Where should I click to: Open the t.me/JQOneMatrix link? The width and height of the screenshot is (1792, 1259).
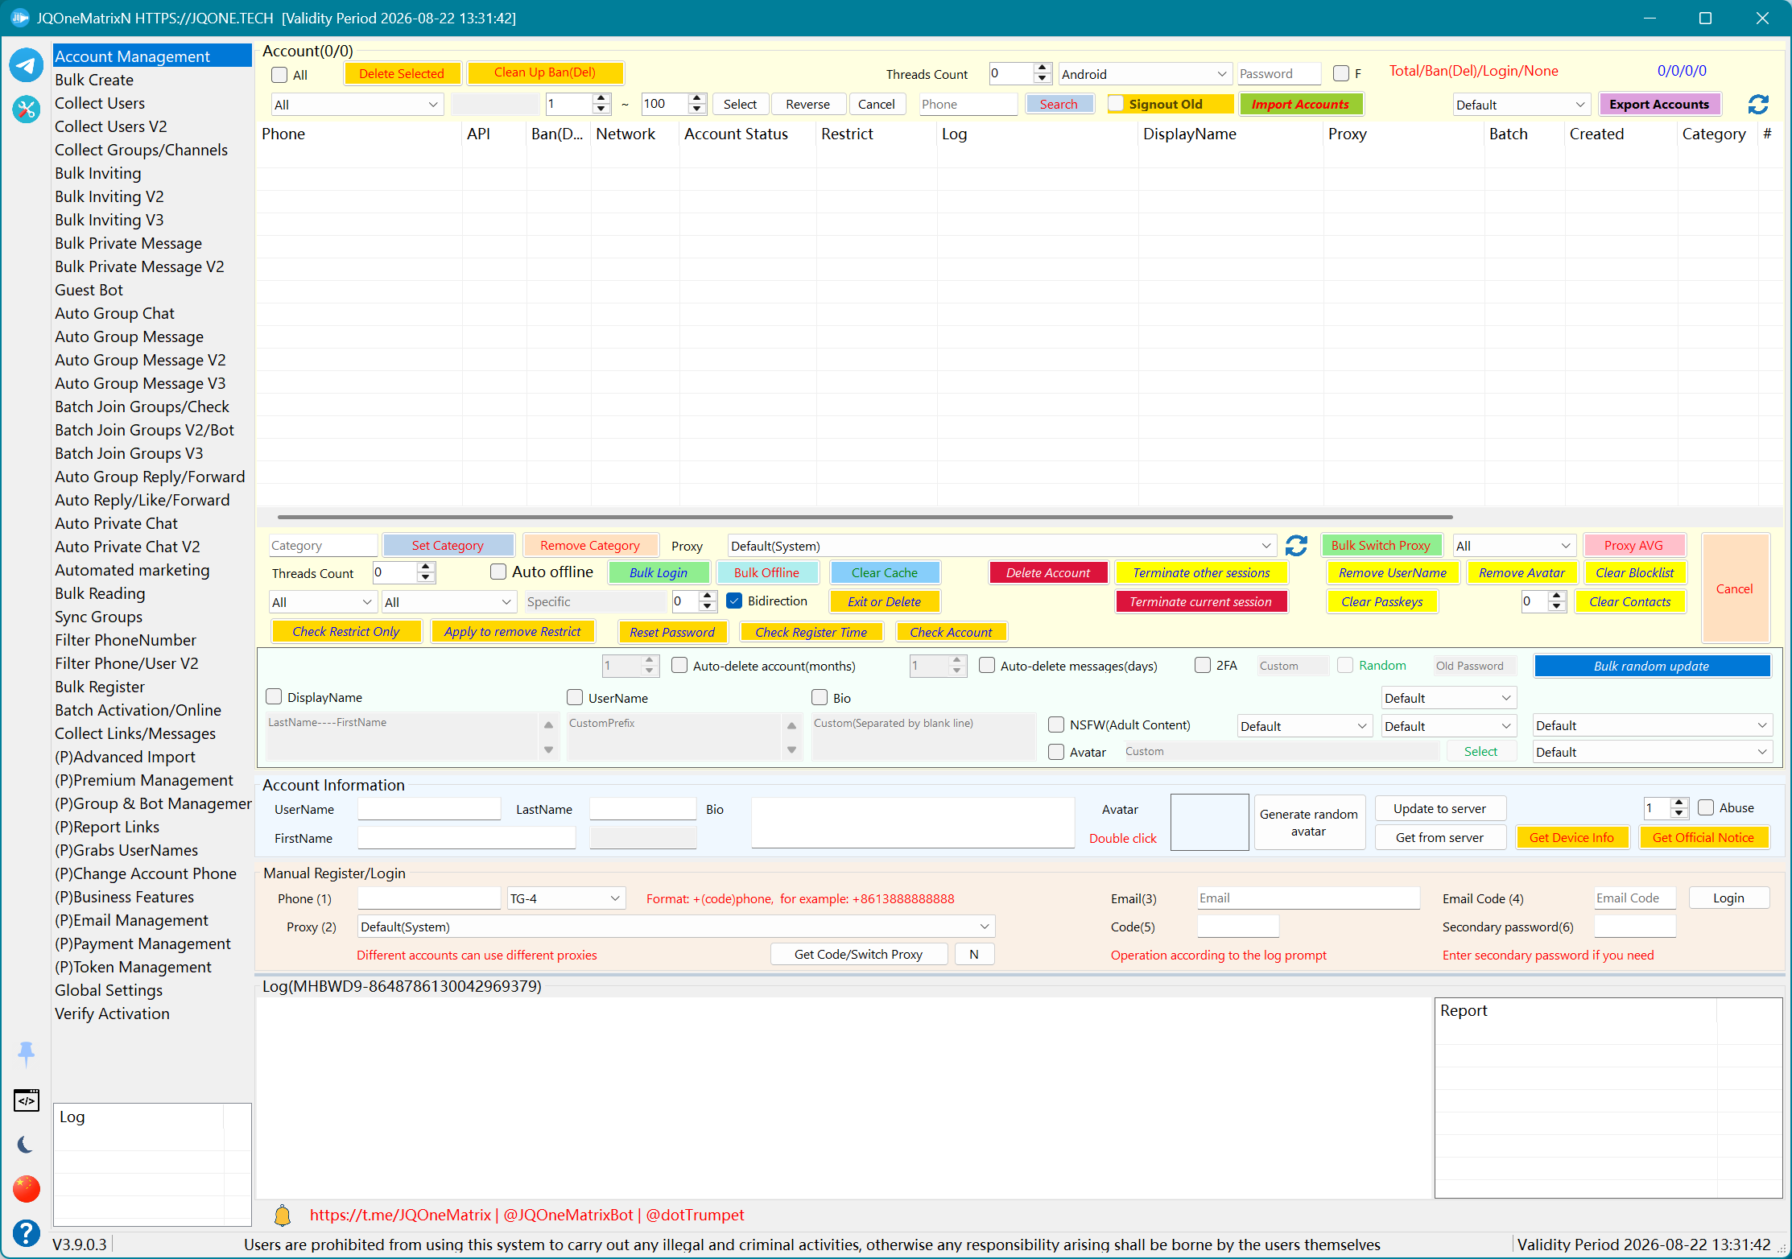point(400,1215)
